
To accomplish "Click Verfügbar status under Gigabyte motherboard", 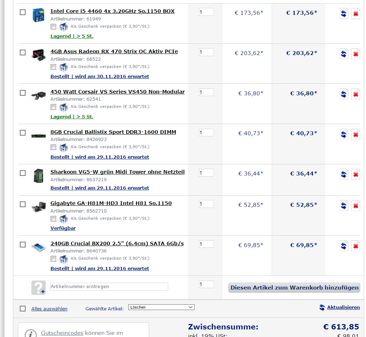I will [x=63, y=228].
